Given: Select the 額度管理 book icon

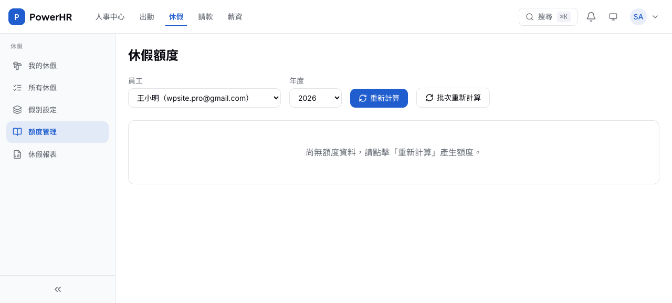Looking at the screenshot, I should pos(17,132).
